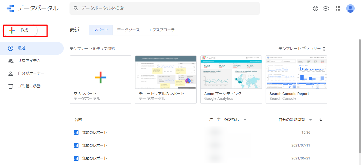Screen dimensions: 361x165
Task: Click the データポータルを検索 search field
Action: [165, 8]
